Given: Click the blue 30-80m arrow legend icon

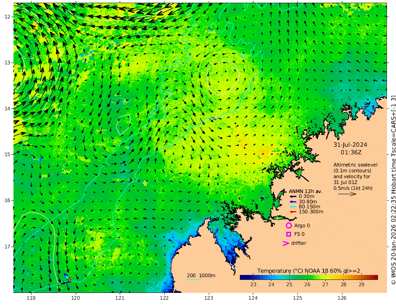Looking at the screenshot, I should [293, 202].
